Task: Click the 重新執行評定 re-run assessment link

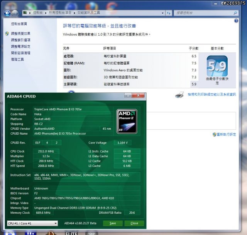Action: click(x=226, y=134)
